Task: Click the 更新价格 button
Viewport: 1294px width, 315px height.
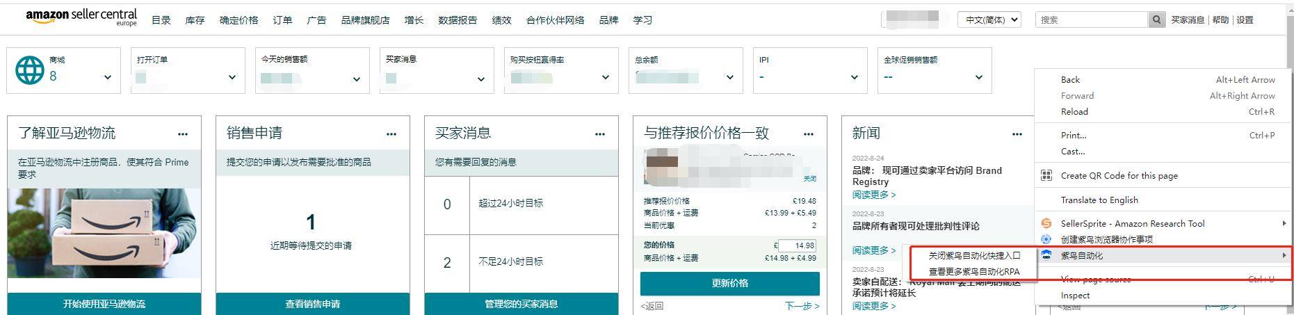Action: tap(730, 283)
